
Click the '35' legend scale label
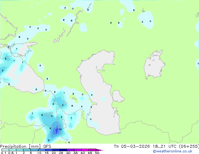75,153
